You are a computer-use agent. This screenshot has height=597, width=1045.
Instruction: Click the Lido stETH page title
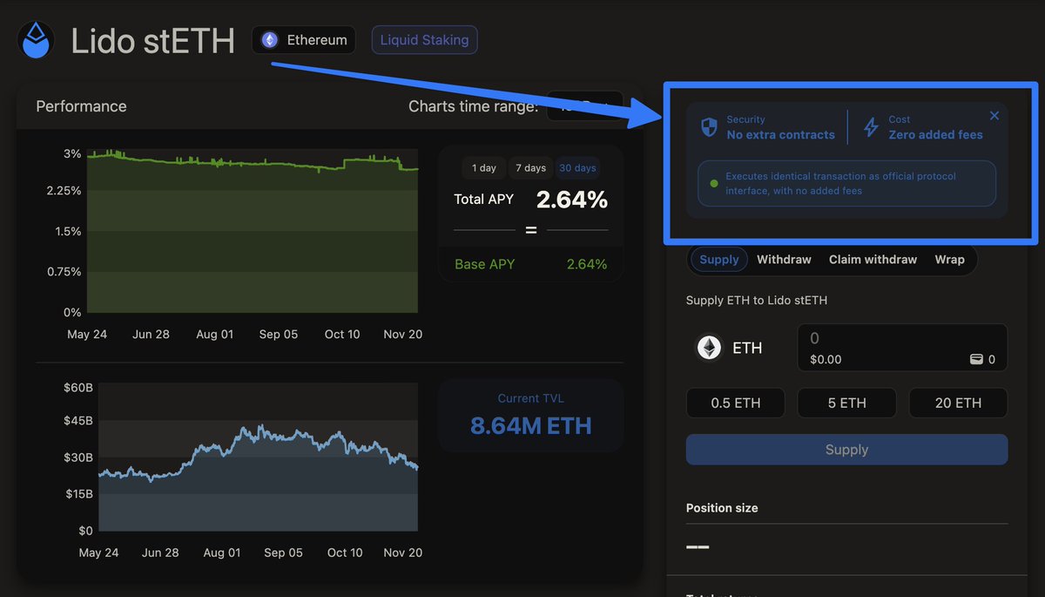tap(153, 41)
